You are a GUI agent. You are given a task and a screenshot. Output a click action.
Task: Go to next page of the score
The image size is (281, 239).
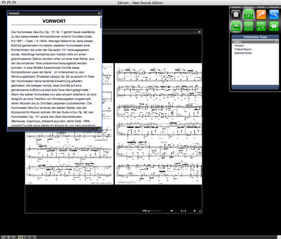point(195,211)
